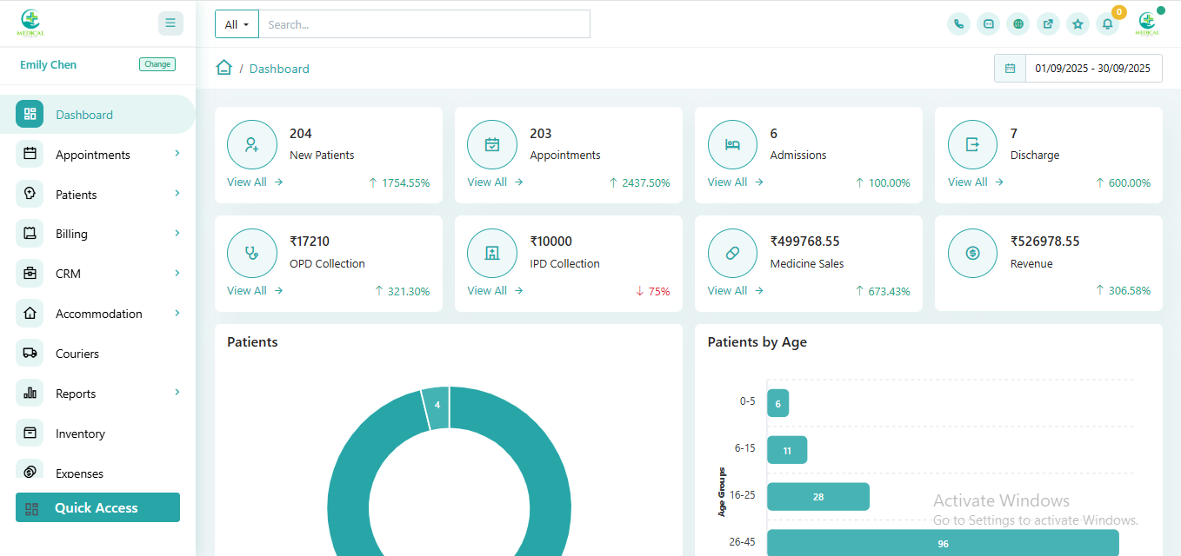Click the Change button next to Emily Chen

(157, 64)
